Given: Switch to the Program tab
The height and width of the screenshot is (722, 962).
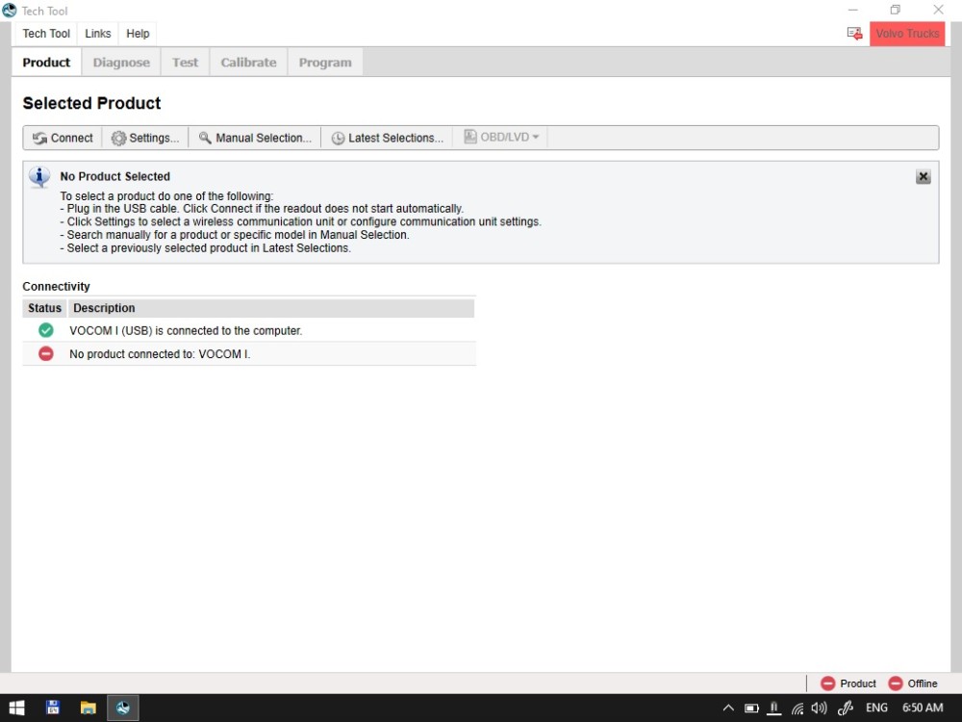Looking at the screenshot, I should (325, 63).
